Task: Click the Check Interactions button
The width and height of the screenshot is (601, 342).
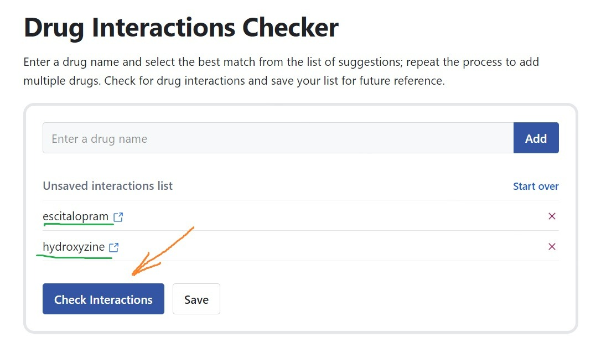Action: pyautogui.click(x=103, y=299)
